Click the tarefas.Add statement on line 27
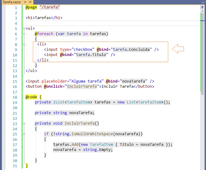 coord(113,145)
